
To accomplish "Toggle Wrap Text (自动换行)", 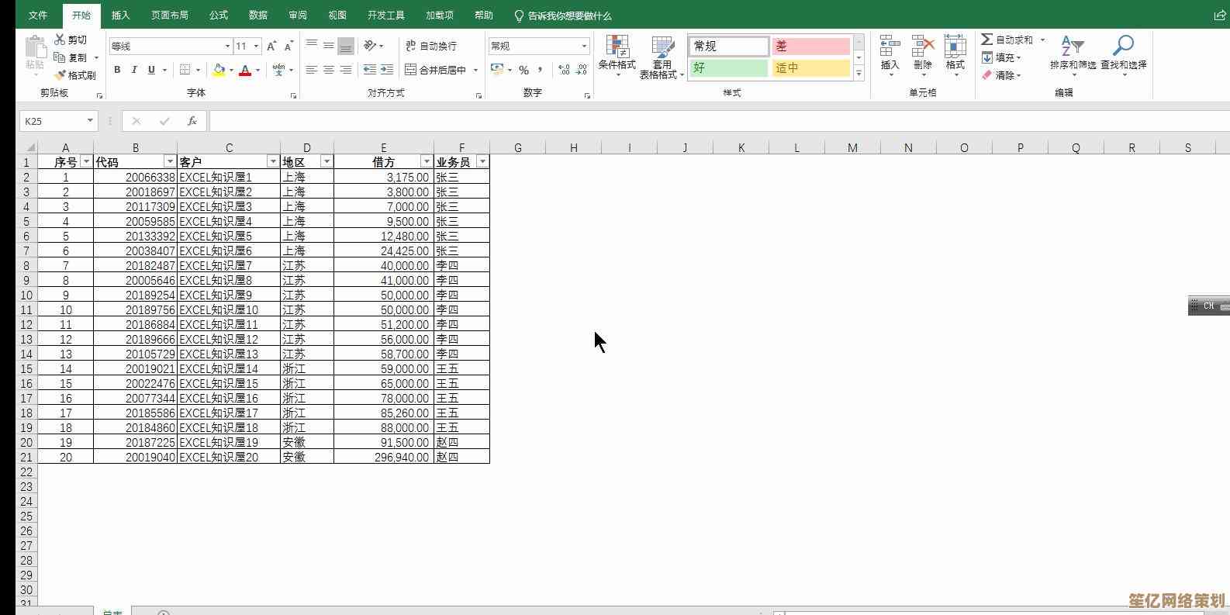I will point(411,46).
